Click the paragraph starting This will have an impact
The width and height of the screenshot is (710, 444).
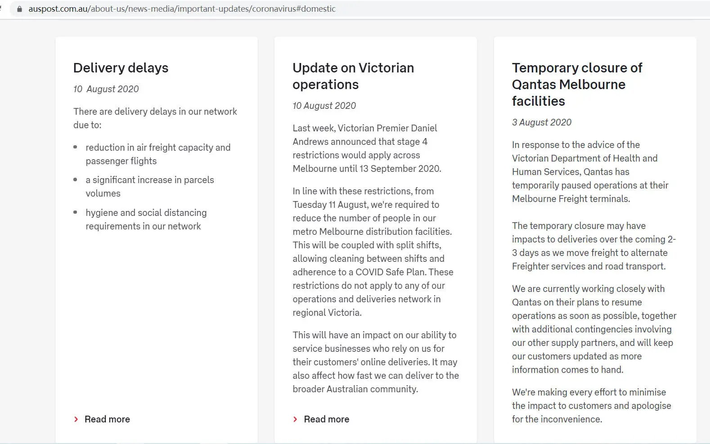pyautogui.click(x=376, y=362)
